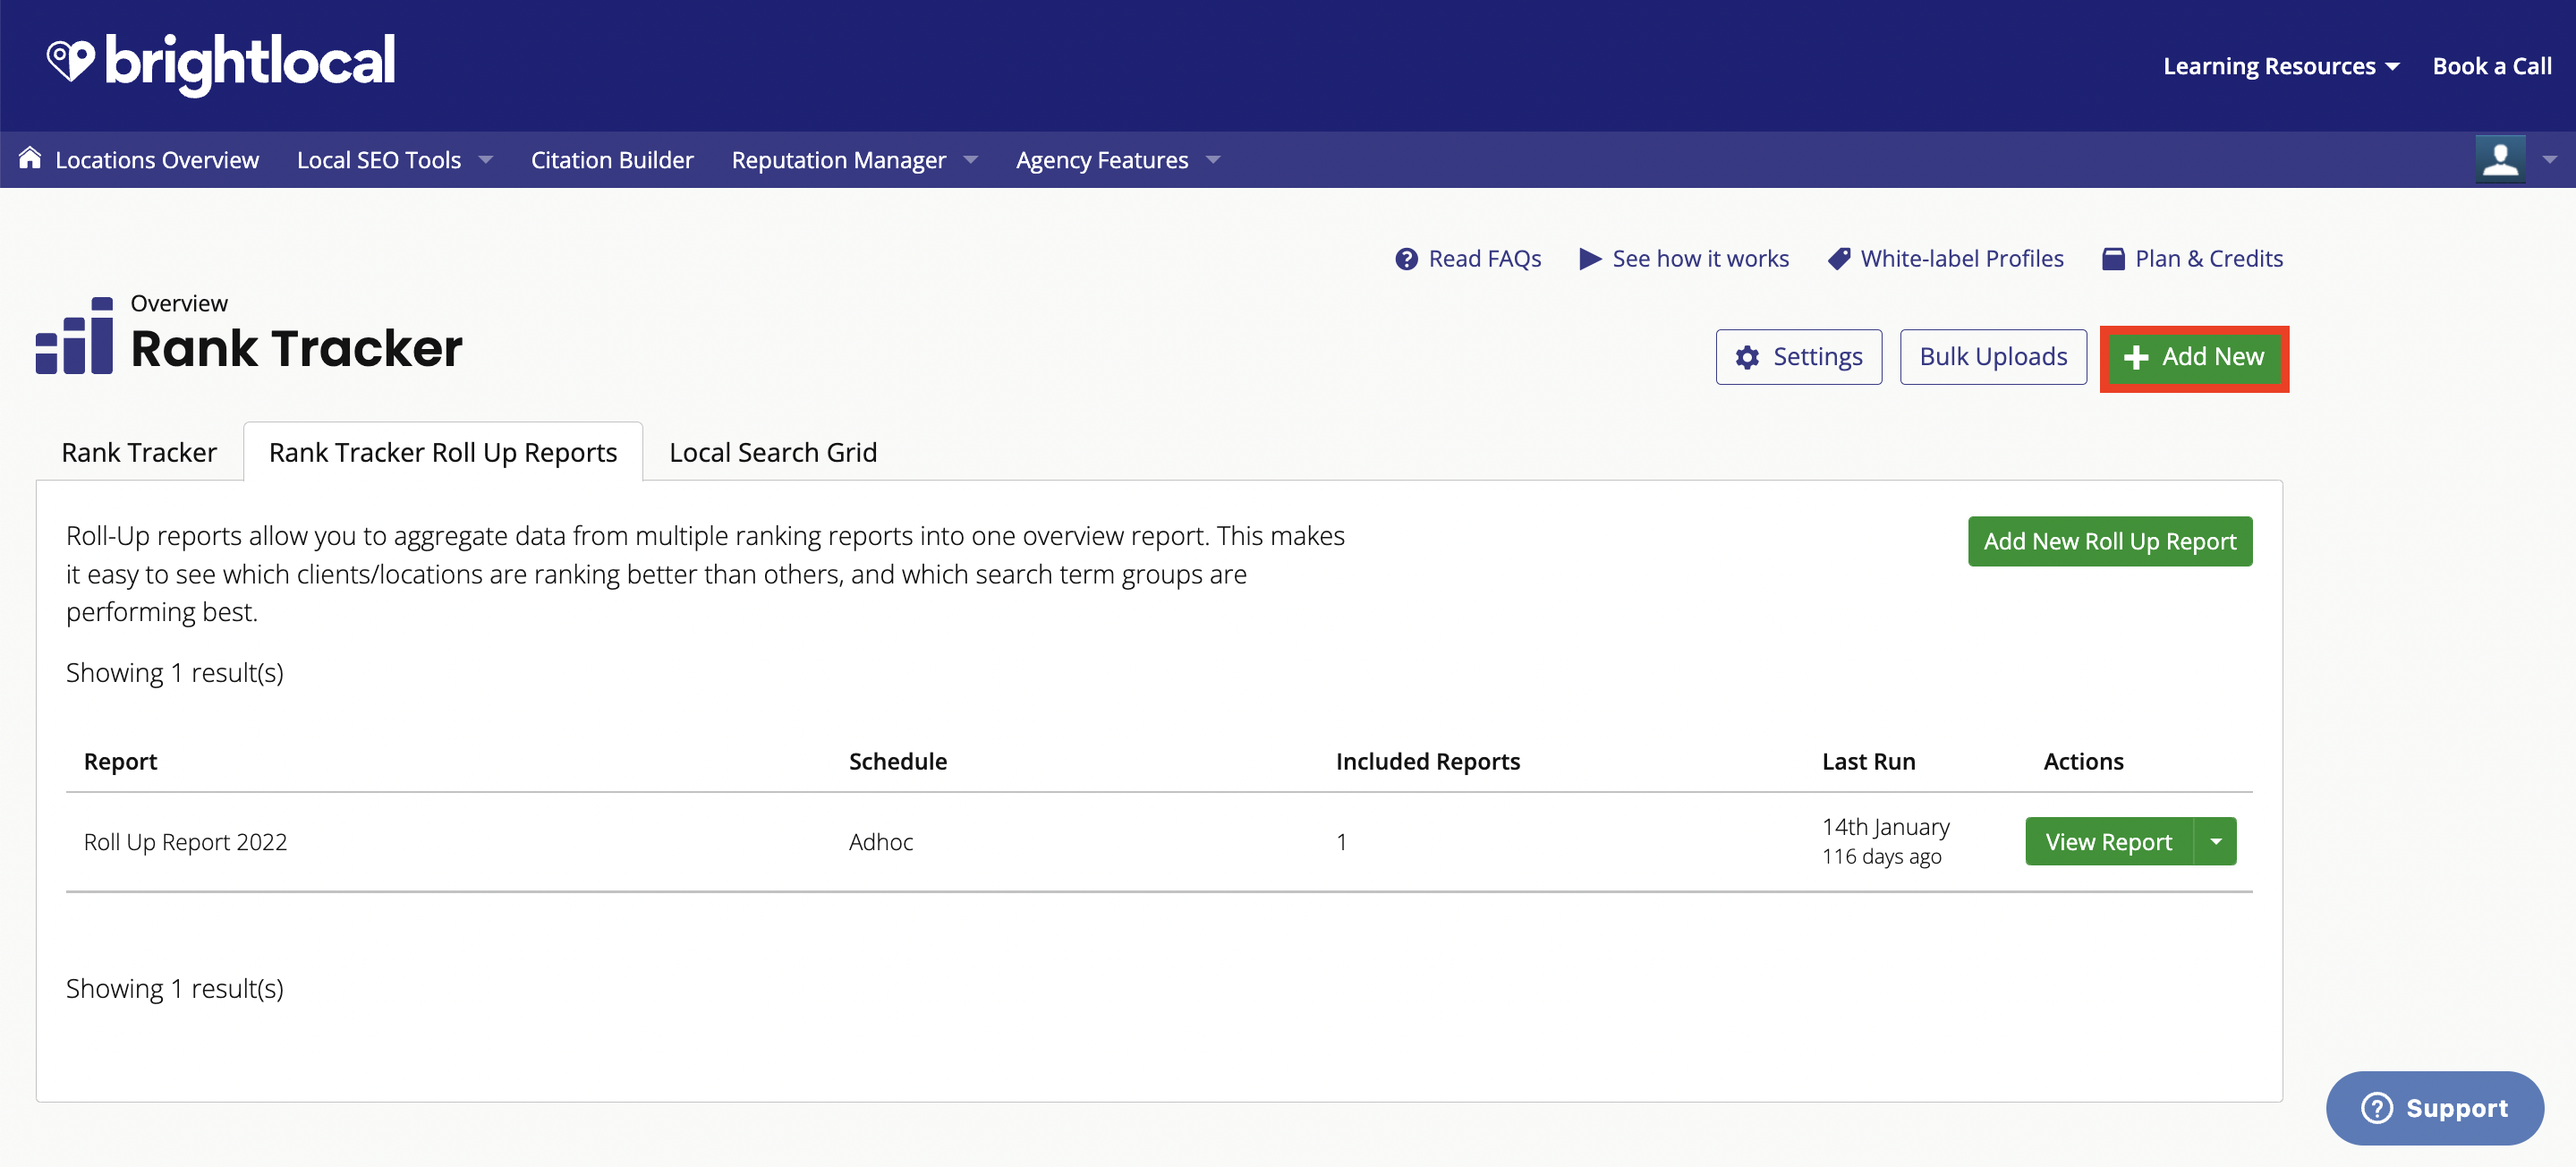
Task: Switch to the Rank Tracker tab
Action: pos(139,452)
